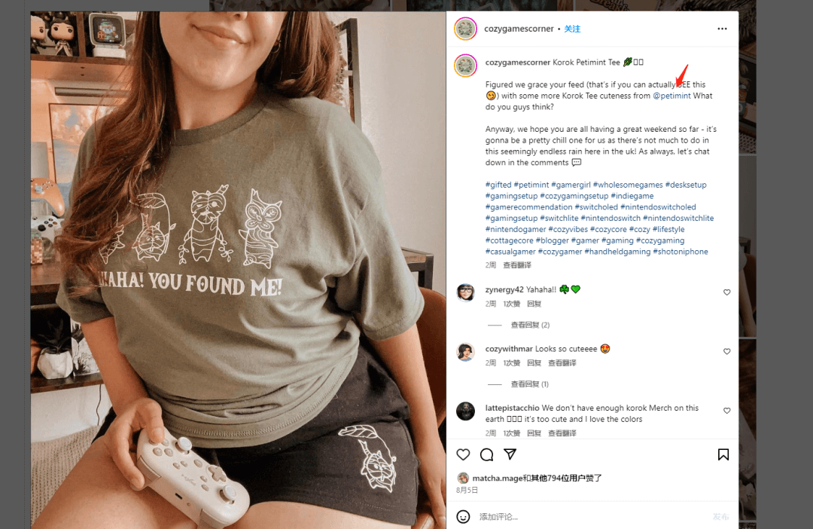Screen dimensions: 813x529
Task: Like the post with heart icon
Action: coord(464,454)
